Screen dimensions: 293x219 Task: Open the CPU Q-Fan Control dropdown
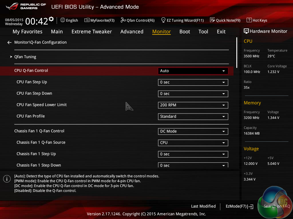click(x=193, y=71)
